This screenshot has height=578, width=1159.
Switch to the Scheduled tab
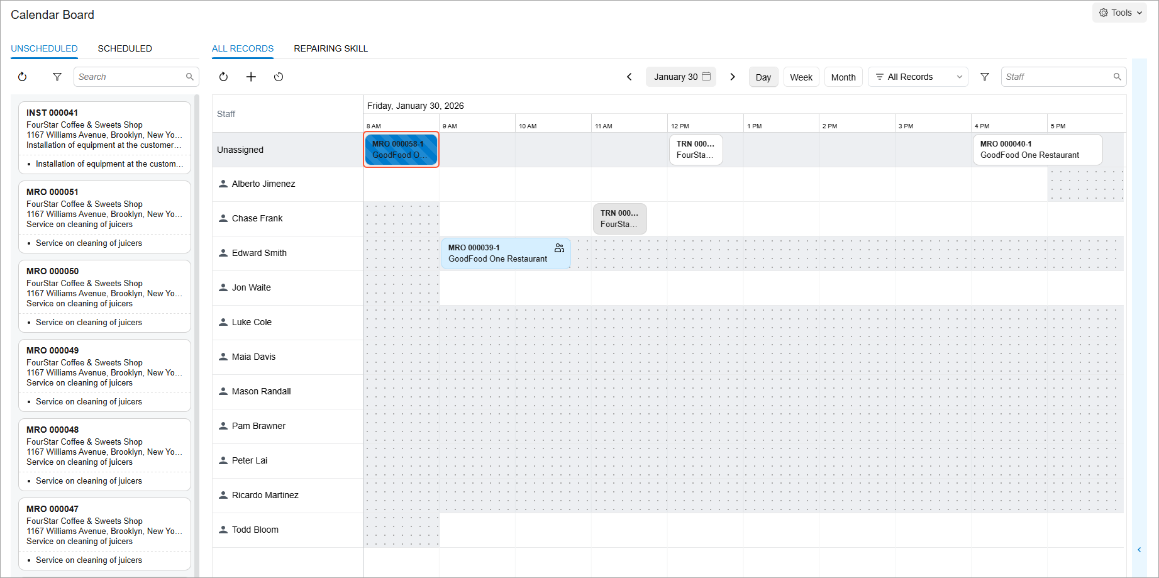click(125, 48)
